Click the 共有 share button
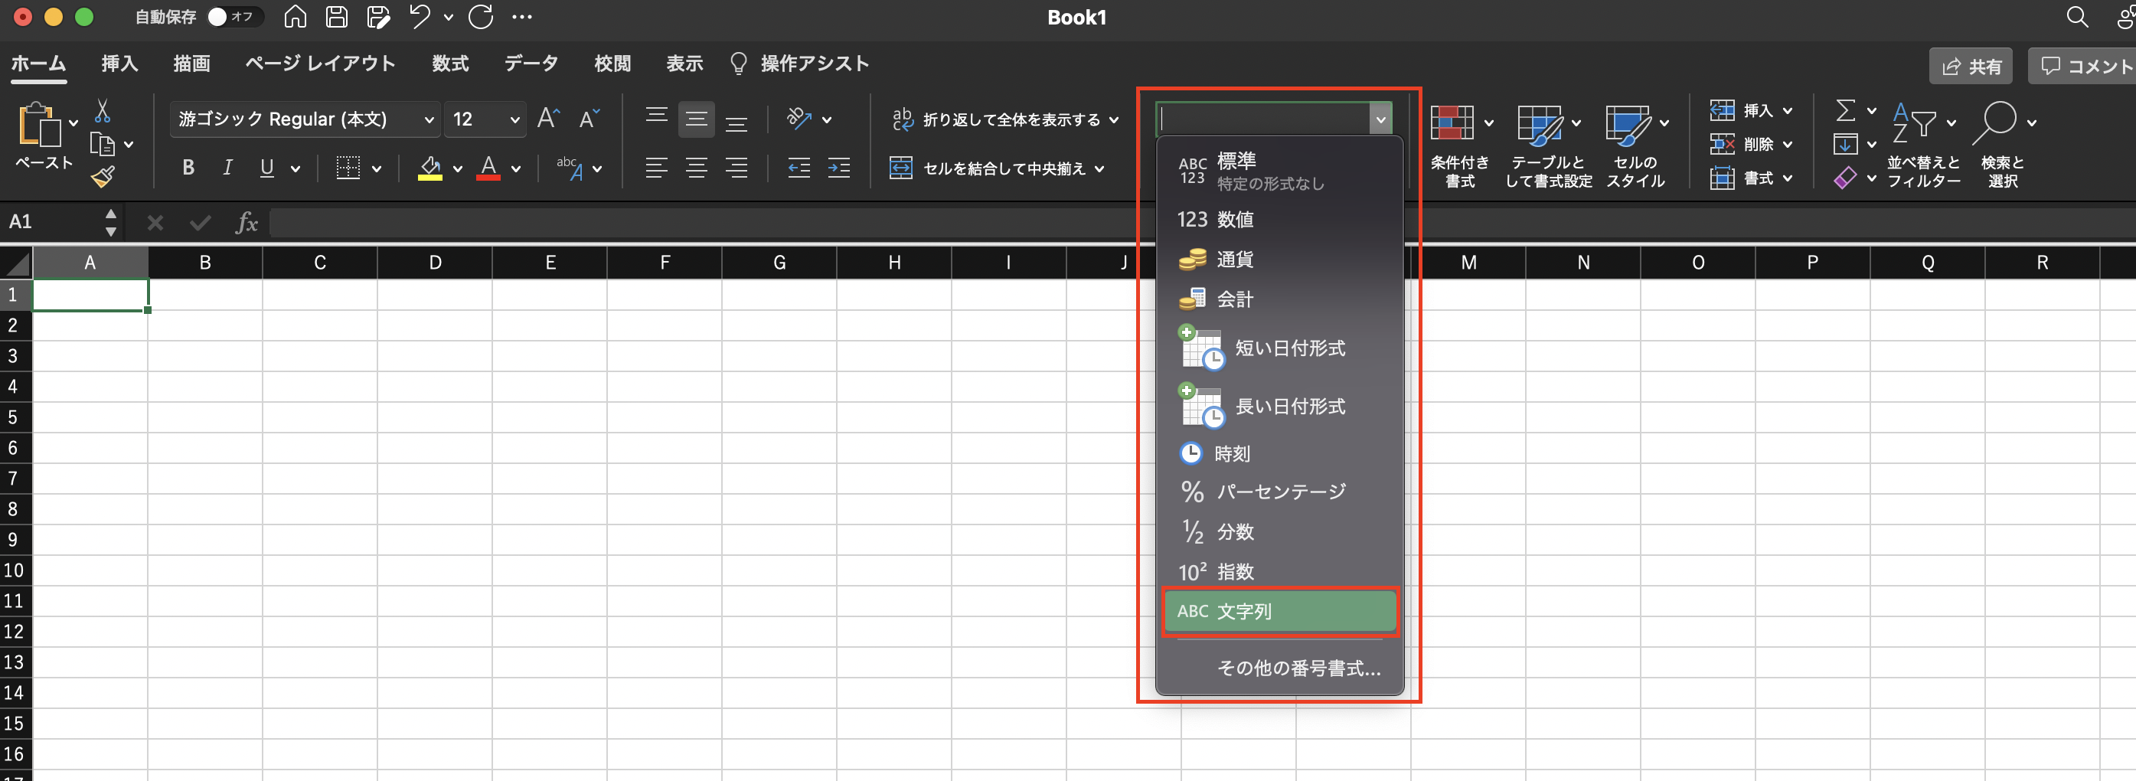The image size is (2136, 781). coord(1971,67)
